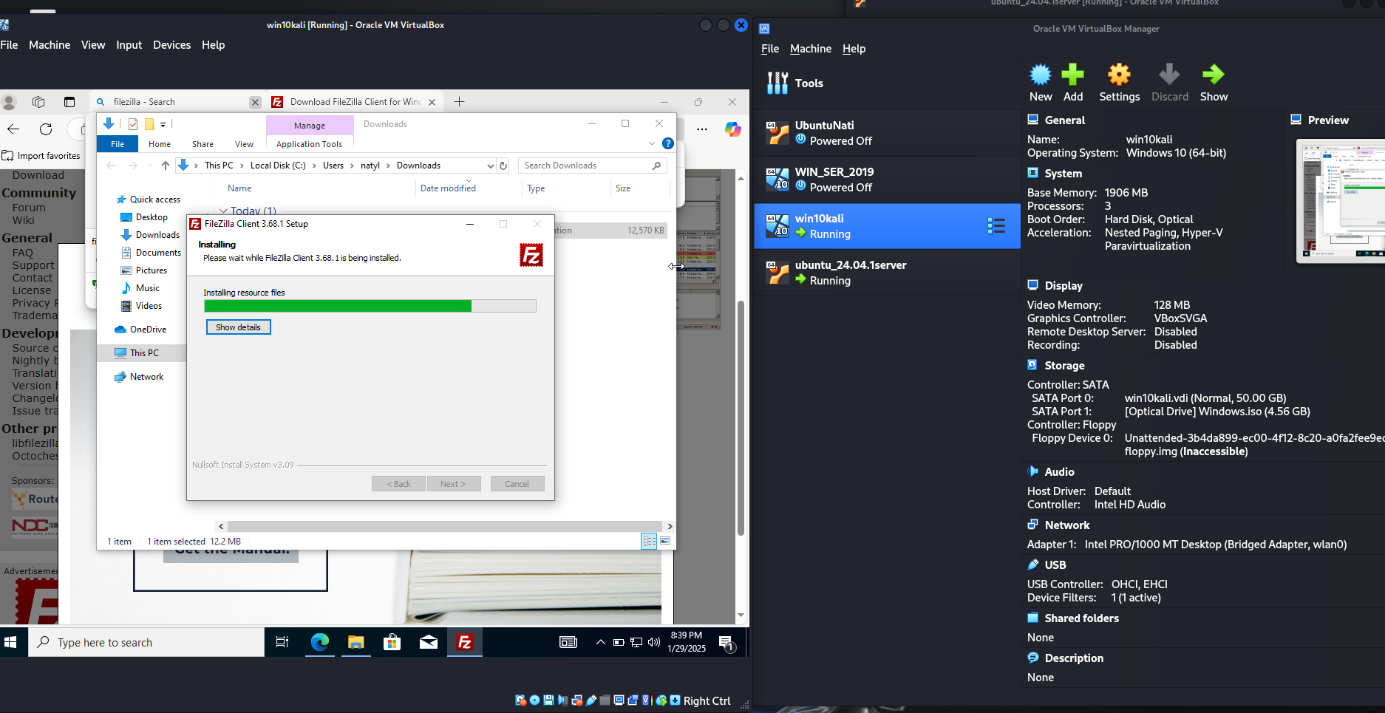Sort files by Date modified column
This screenshot has width=1385, height=713.
[448, 188]
